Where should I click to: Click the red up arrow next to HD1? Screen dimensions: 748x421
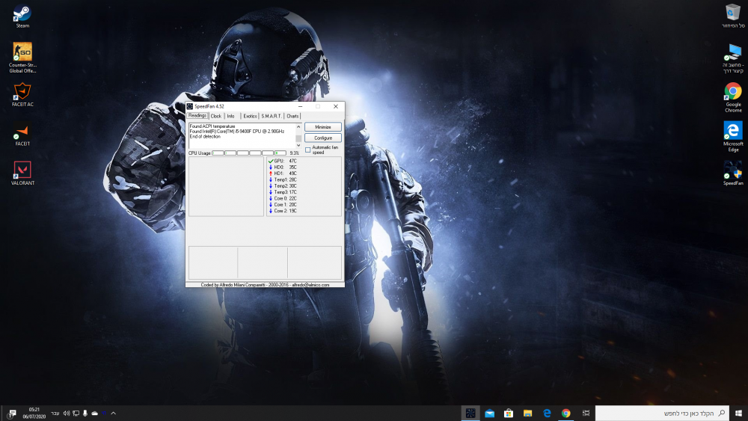click(x=271, y=173)
